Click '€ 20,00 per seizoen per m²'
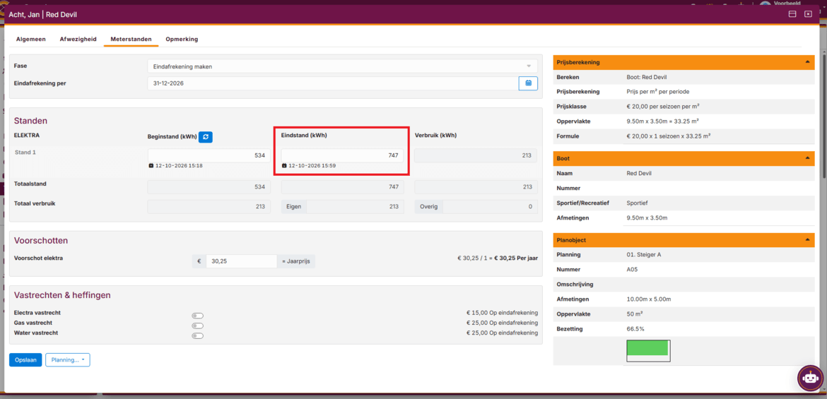Viewport: 827px width, 399px height. coord(663,107)
